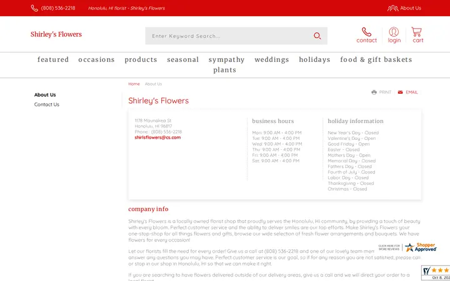This screenshot has height=281, width=450.
Task: Click the envelope icon next to EMAIL
Action: (401, 92)
